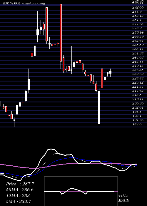147x206 pixels.
Task: Click the 240.13 price level label
Action: tap(138, 66)
